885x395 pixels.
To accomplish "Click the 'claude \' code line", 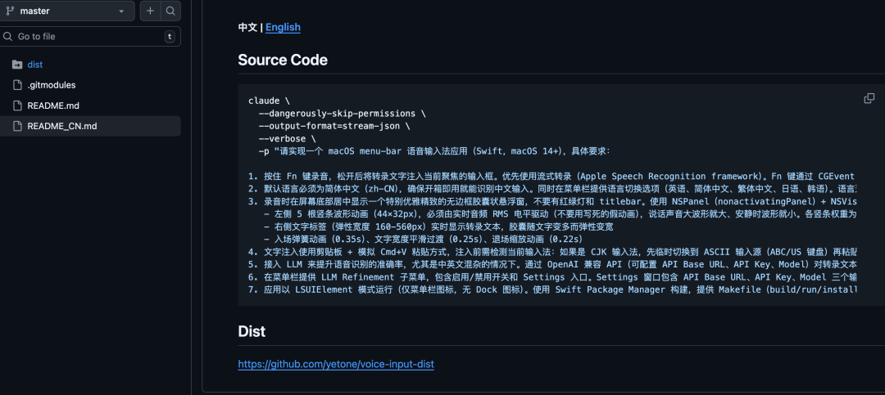I will (x=270, y=101).
